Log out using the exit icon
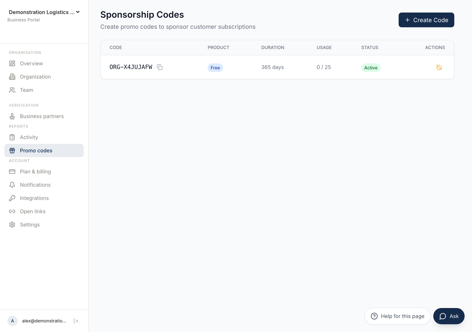472x332 pixels. pos(76,321)
